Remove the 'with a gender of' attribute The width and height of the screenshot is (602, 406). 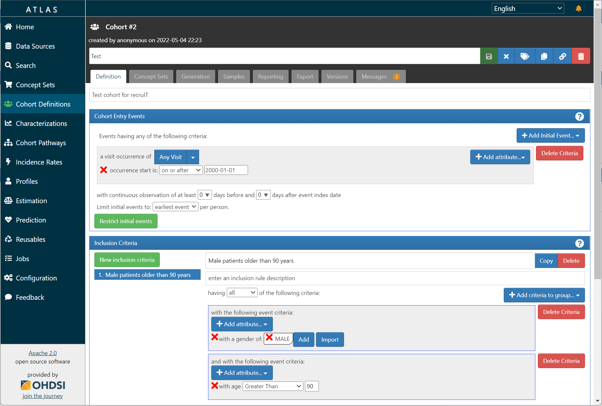(x=215, y=337)
